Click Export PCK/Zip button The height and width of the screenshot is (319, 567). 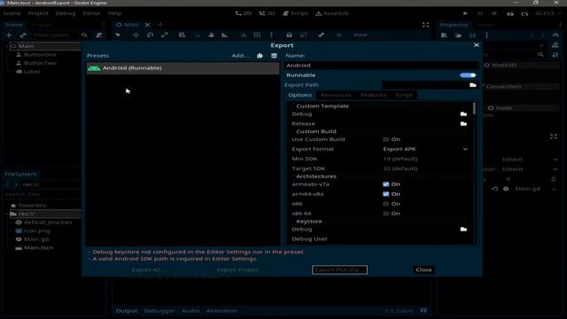[x=339, y=269]
